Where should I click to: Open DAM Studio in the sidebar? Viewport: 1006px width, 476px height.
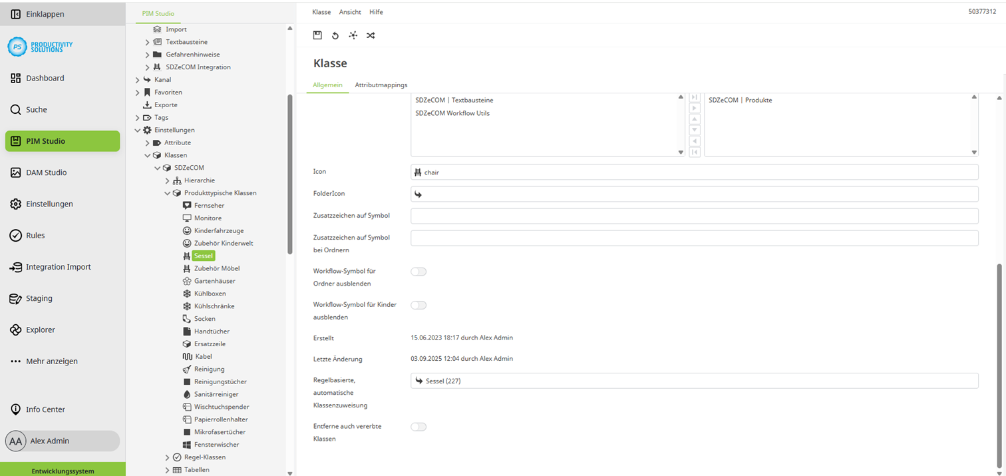pos(46,172)
